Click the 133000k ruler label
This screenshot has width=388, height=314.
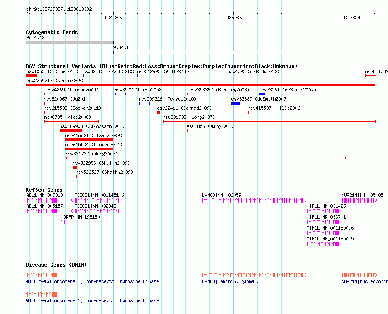pyautogui.click(x=352, y=17)
